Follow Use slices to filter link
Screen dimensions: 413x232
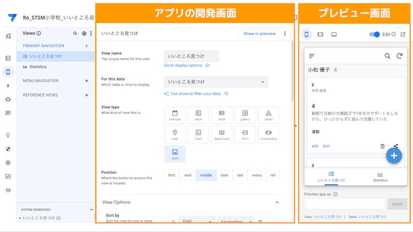[x=195, y=93]
